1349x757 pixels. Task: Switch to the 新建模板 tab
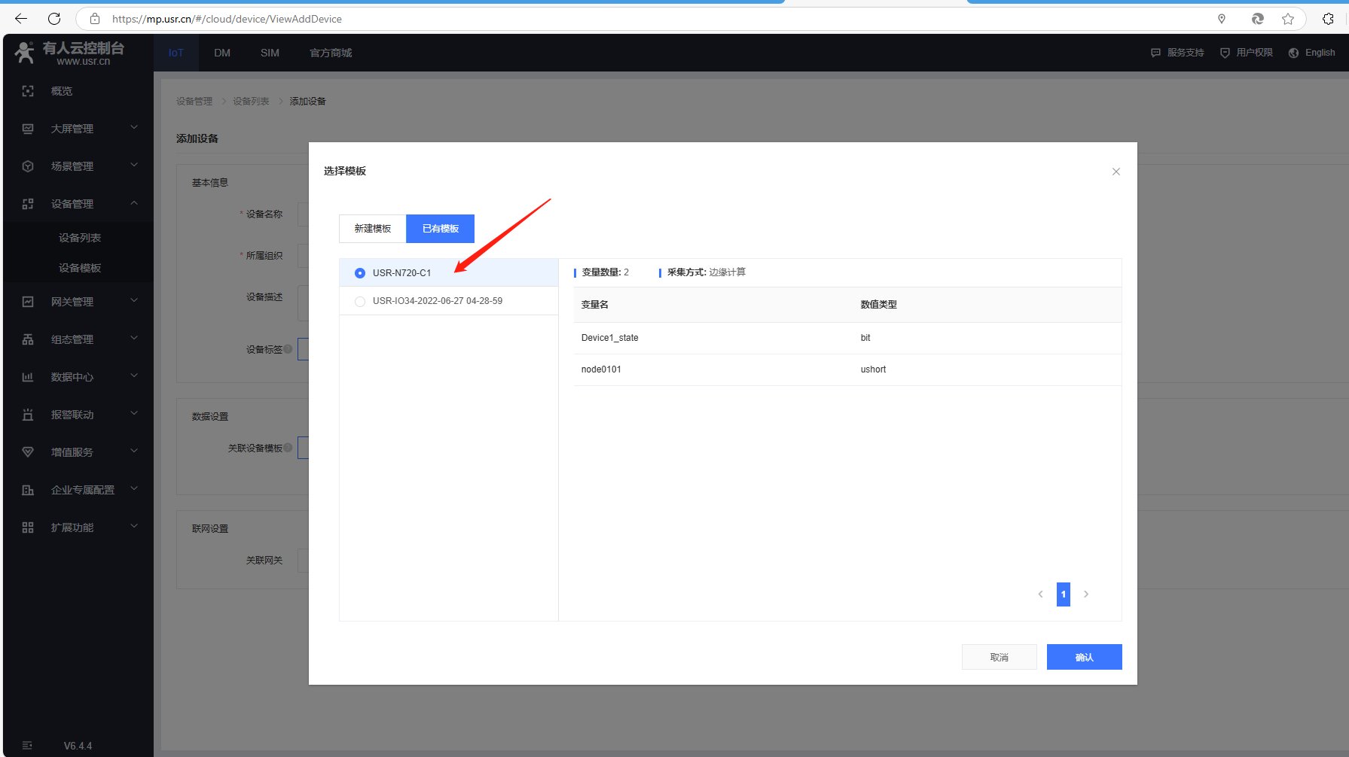(373, 229)
